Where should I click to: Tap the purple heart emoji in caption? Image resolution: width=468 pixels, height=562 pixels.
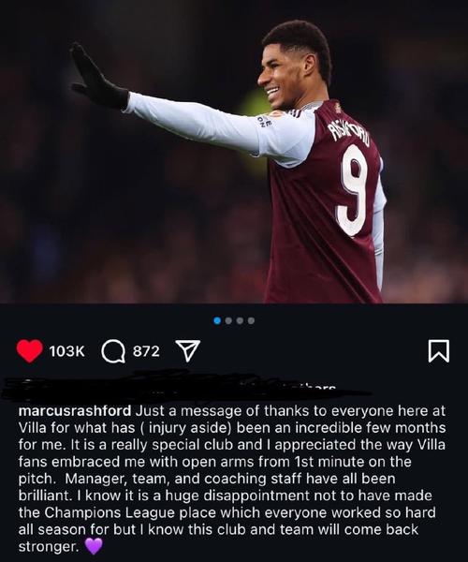[94, 547]
